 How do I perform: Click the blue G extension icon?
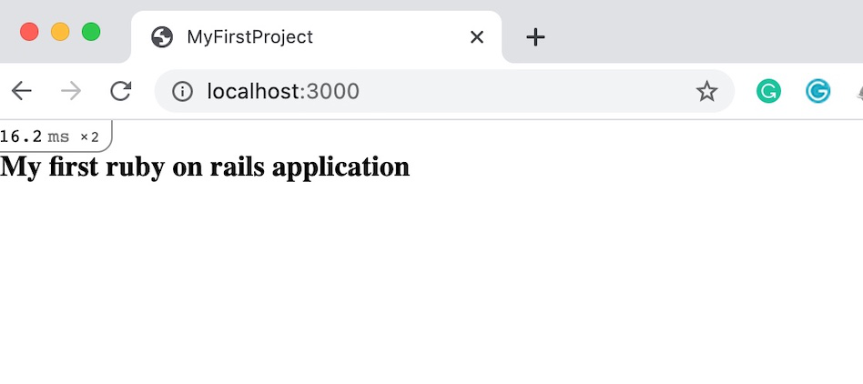(x=817, y=91)
